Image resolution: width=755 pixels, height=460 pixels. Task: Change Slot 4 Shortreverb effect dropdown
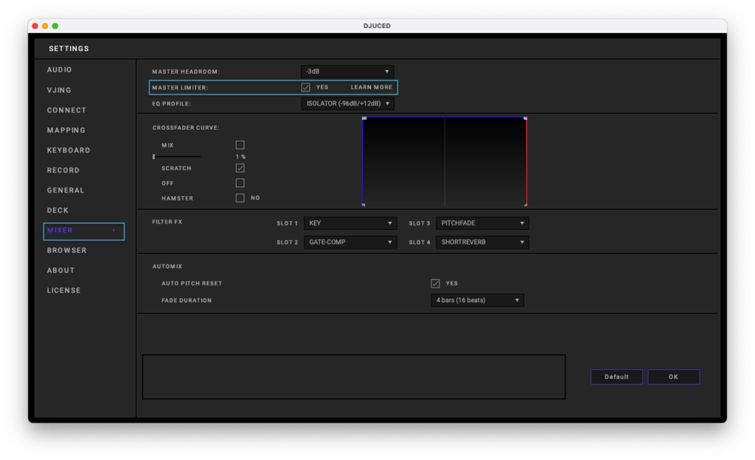pyautogui.click(x=482, y=242)
